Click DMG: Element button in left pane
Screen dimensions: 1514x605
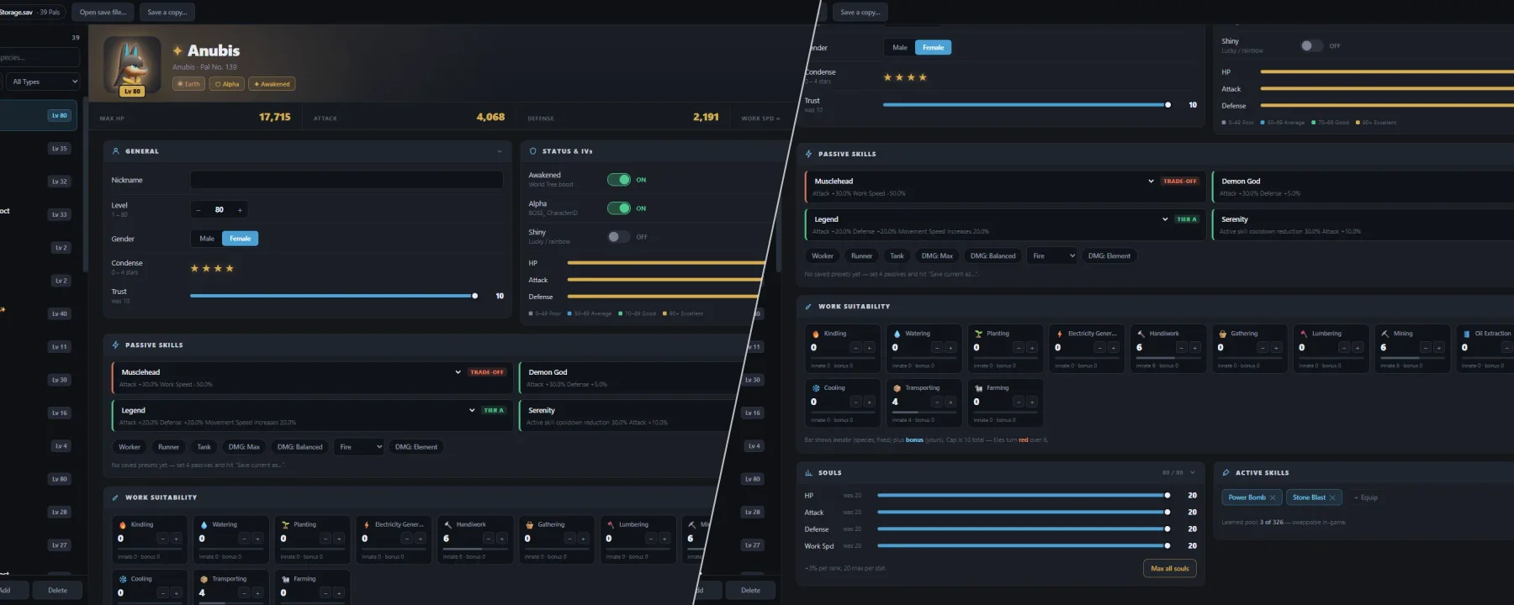click(x=416, y=447)
